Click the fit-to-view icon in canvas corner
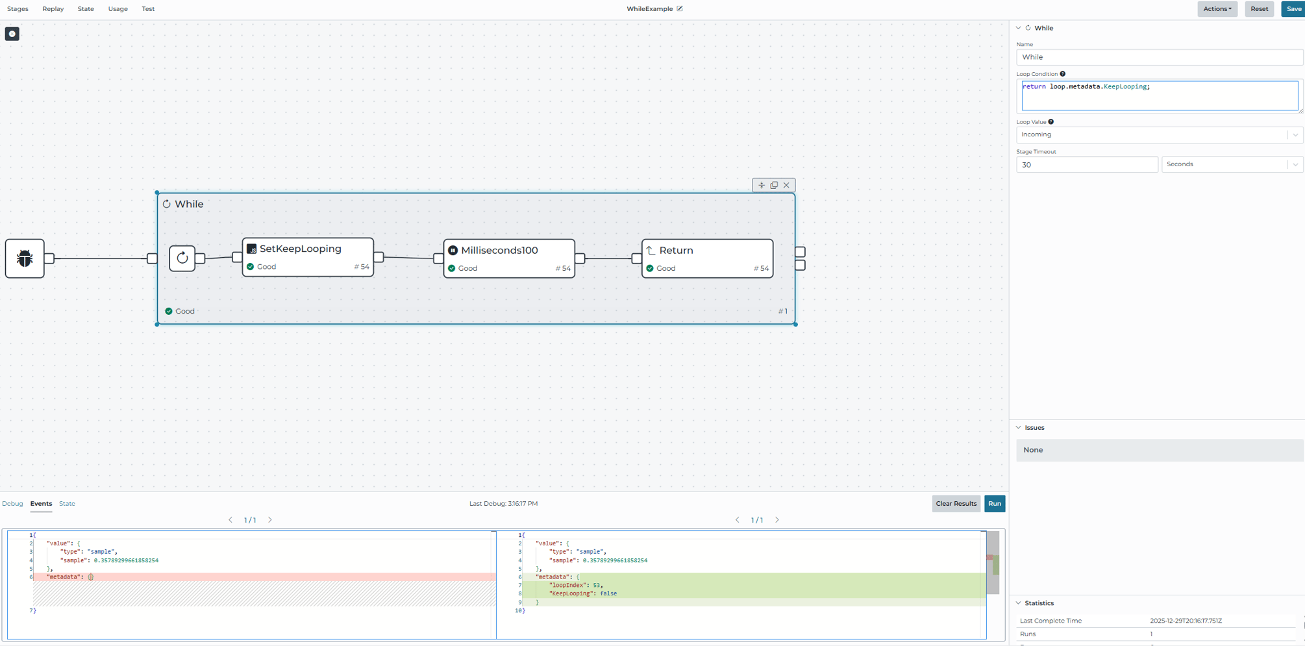 [x=12, y=34]
